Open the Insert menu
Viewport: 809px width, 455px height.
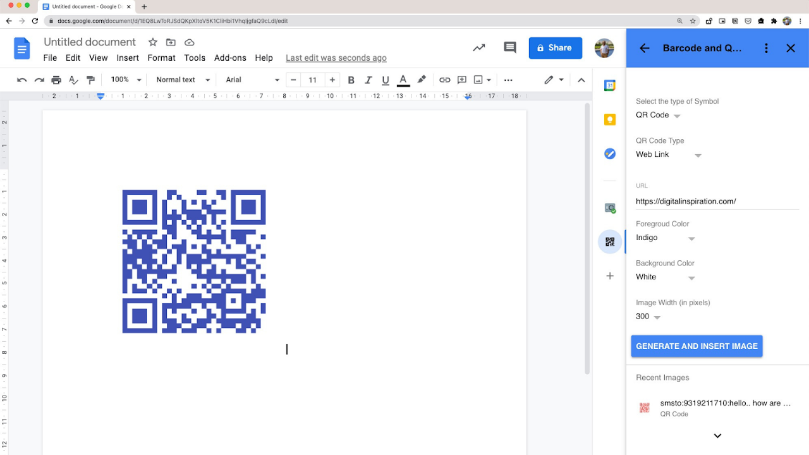(x=128, y=58)
